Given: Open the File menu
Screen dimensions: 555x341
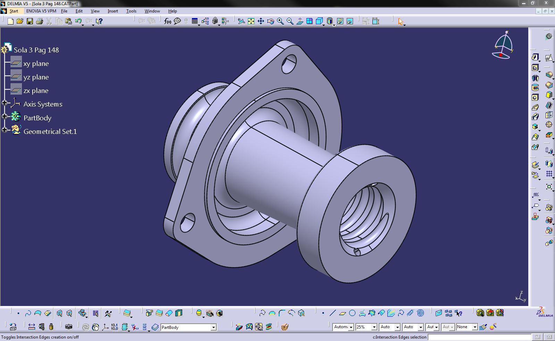Looking at the screenshot, I should [64, 11].
